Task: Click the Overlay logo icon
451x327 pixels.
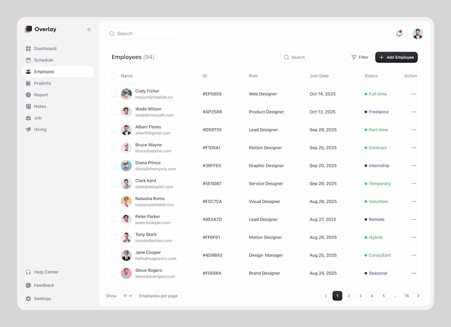Action: (x=28, y=29)
